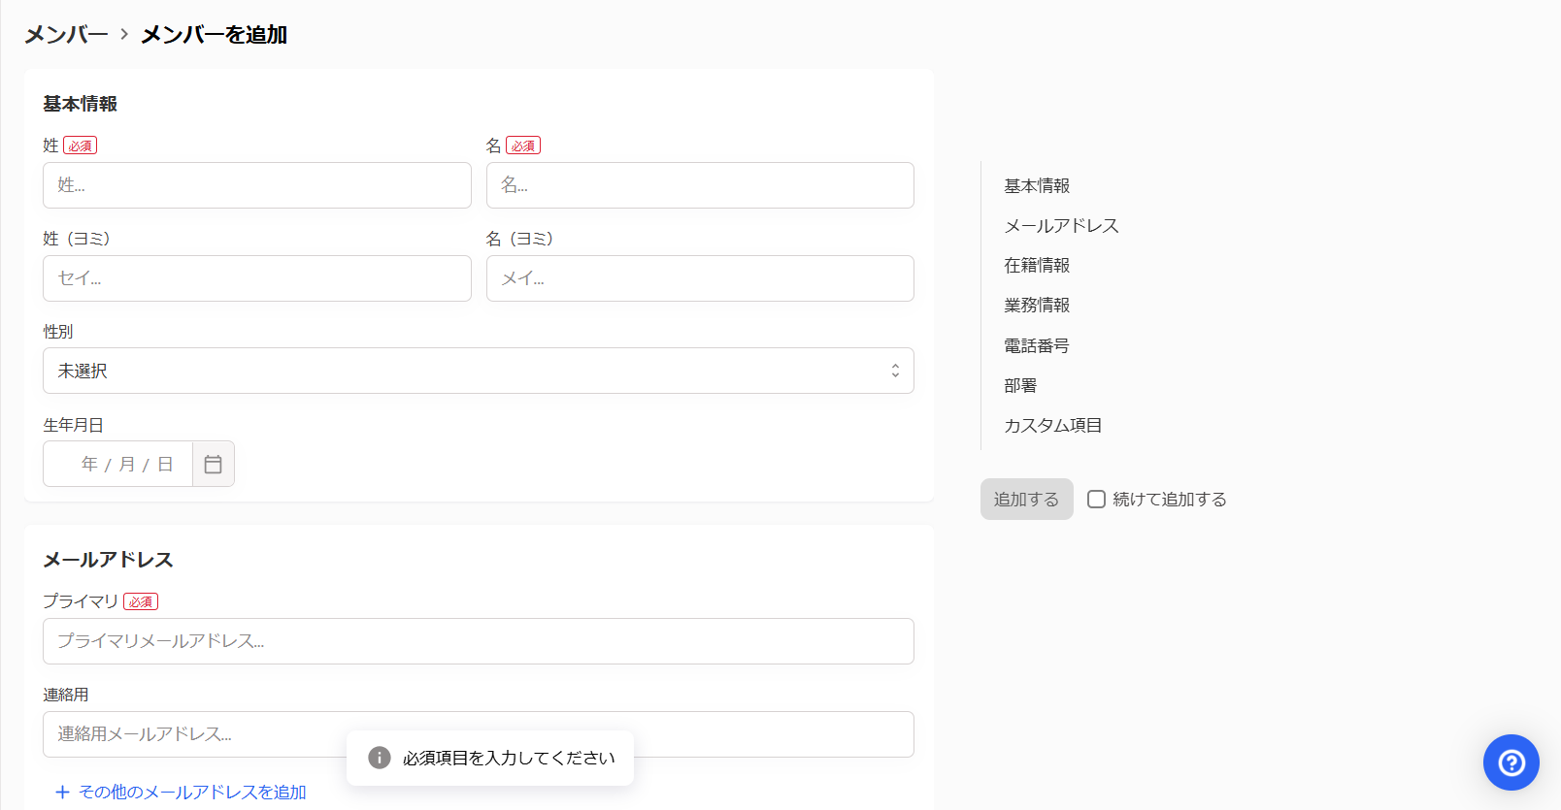
Task: Toggle the 続けて追加する checkbox
Action: click(1096, 500)
